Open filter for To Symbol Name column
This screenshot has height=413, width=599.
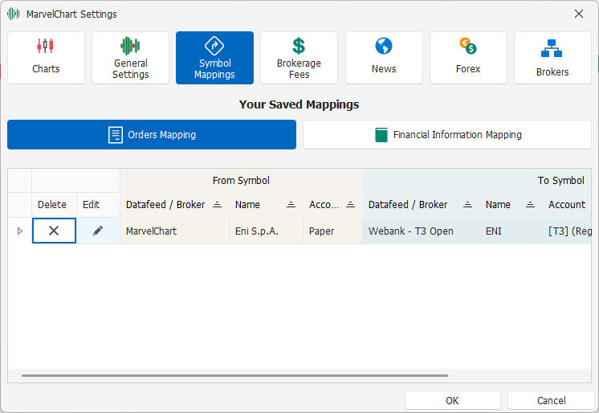pyautogui.click(x=530, y=205)
